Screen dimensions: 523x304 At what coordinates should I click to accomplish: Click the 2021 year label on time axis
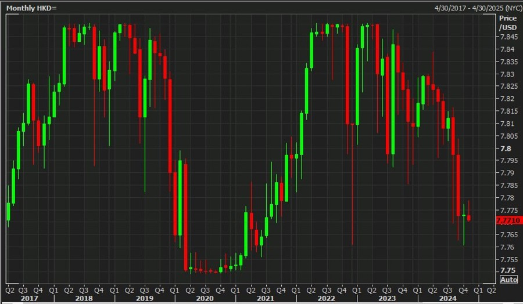[x=266, y=298]
